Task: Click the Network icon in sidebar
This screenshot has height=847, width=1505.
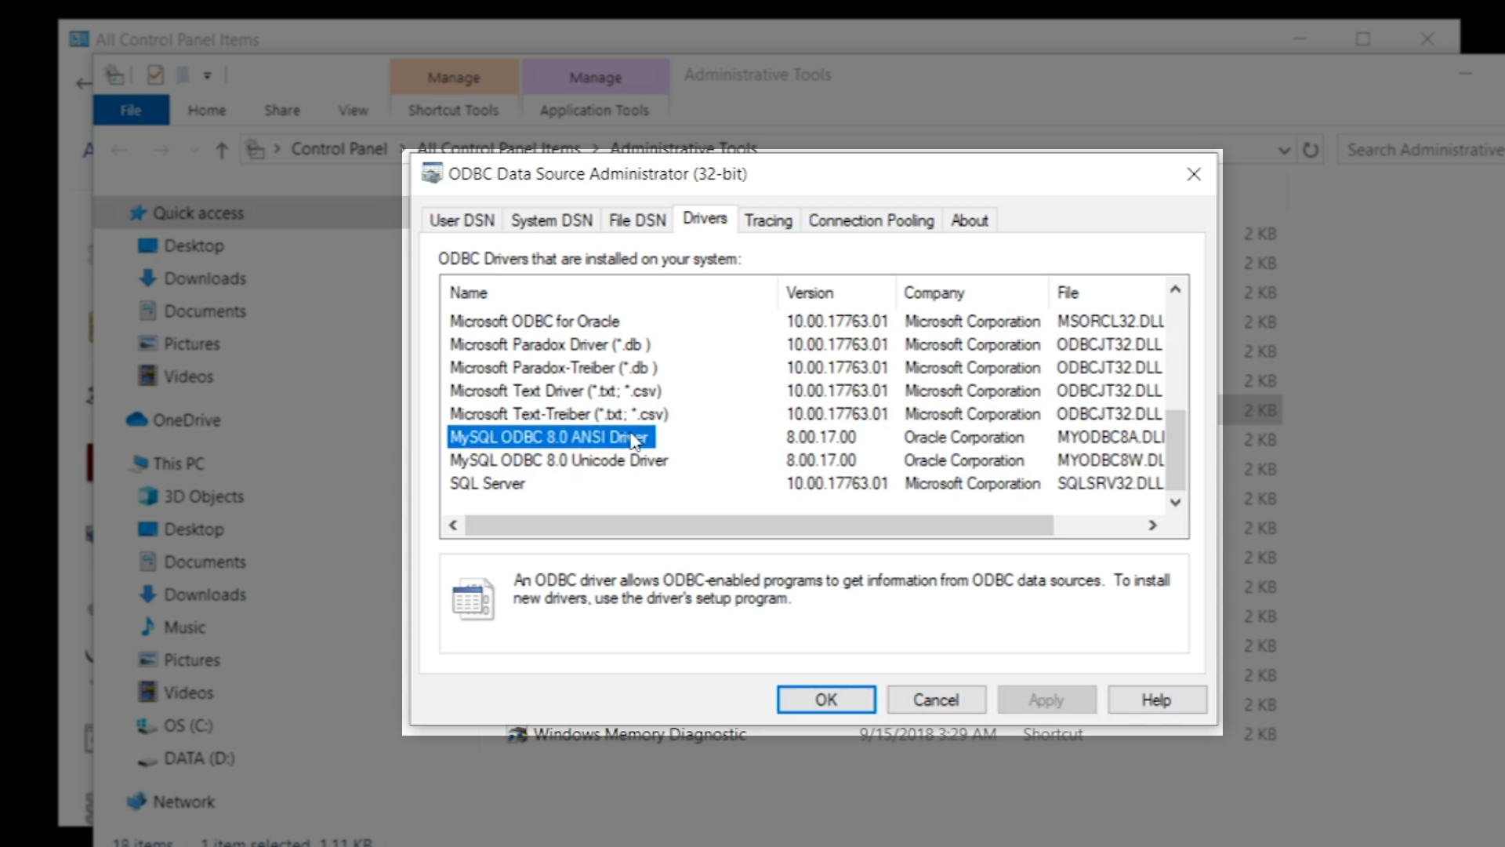Action: pos(137,802)
